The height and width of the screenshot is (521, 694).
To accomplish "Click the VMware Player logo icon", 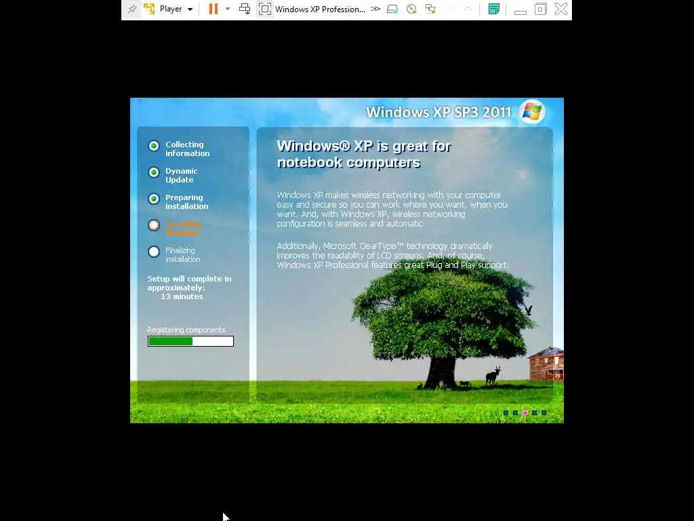I will (149, 9).
